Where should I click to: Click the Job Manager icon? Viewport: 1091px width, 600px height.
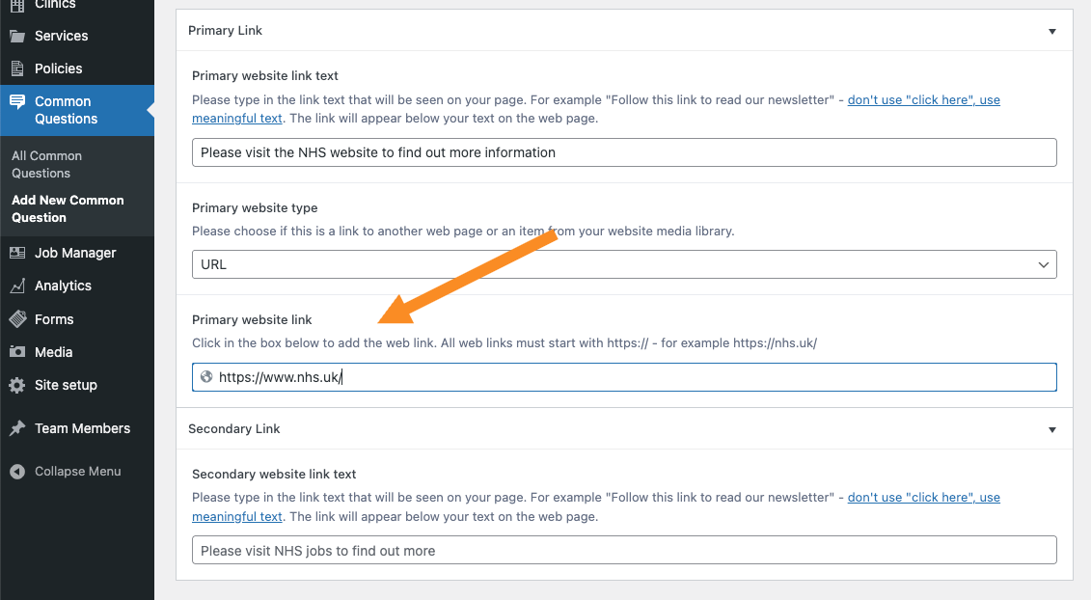point(17,253)
